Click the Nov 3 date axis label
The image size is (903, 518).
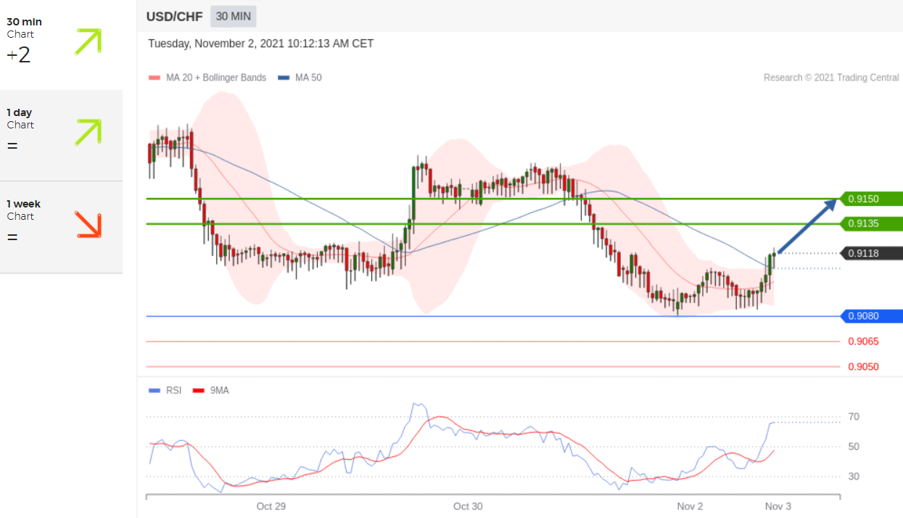[x=778, y=506]
